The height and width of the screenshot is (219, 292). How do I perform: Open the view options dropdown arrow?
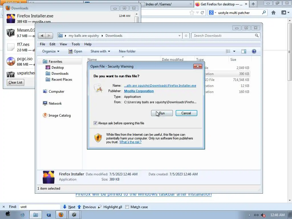[x=234, y=51]
